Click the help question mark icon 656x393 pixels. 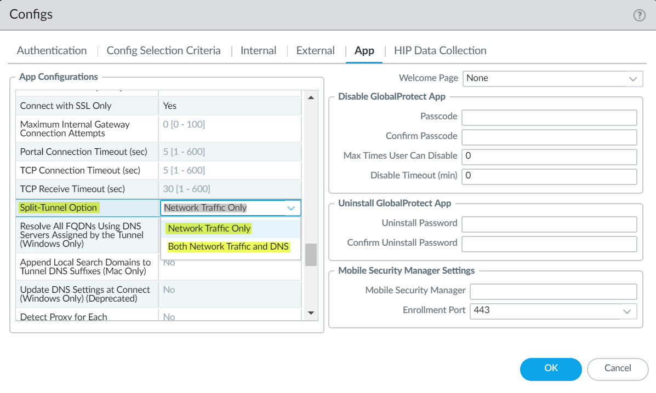click(x=639, y=15)
